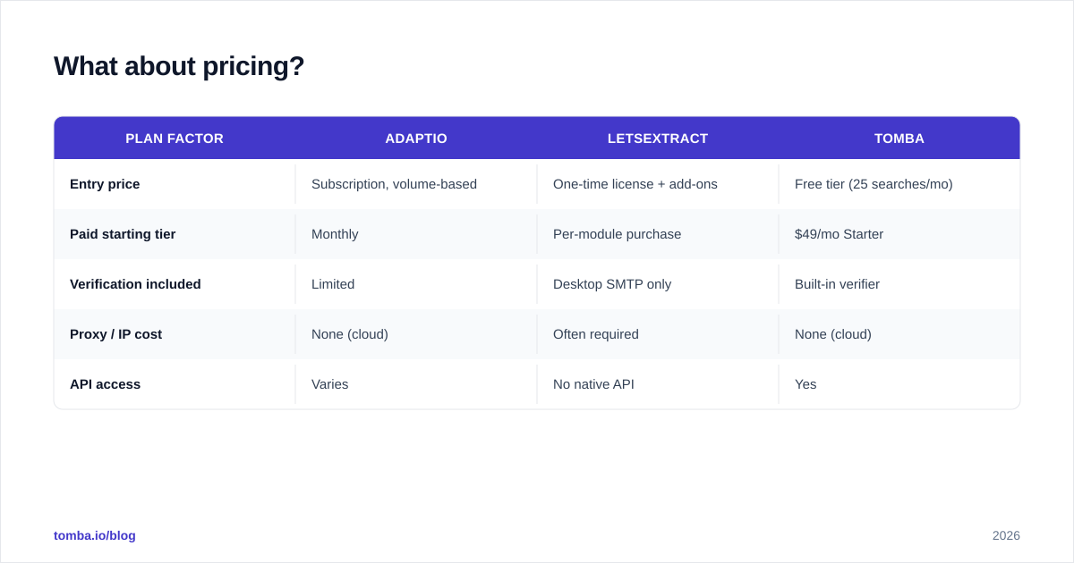
Task: Select the 'Built-in verifier' cell
Action: [837, 284]
